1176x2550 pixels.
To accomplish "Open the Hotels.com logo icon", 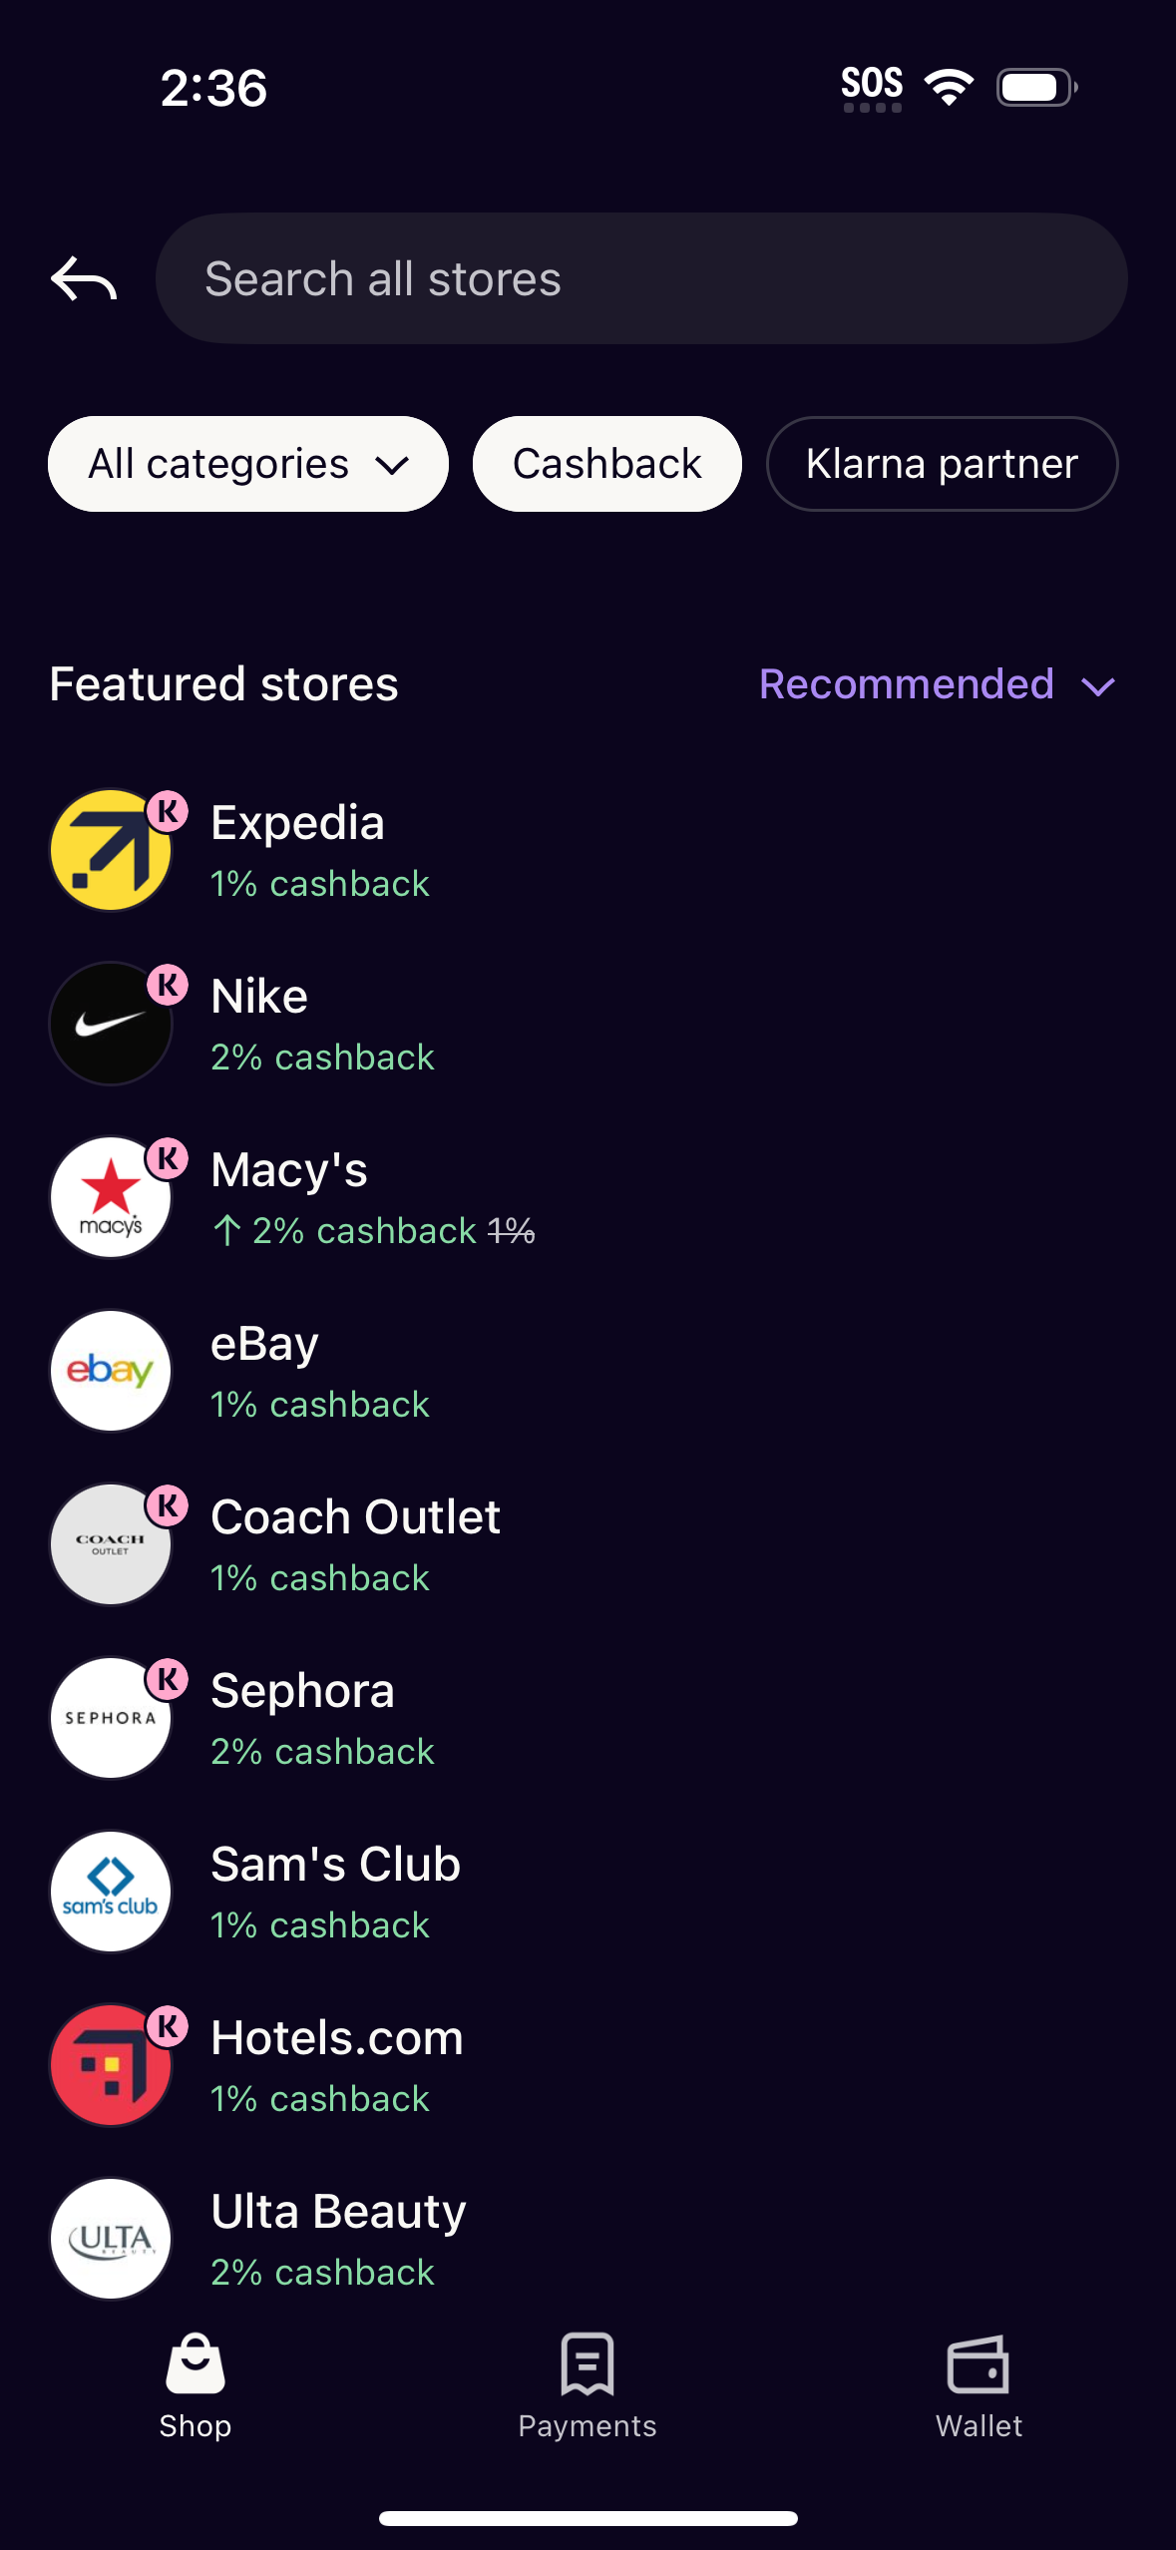I will (111, 2065).
